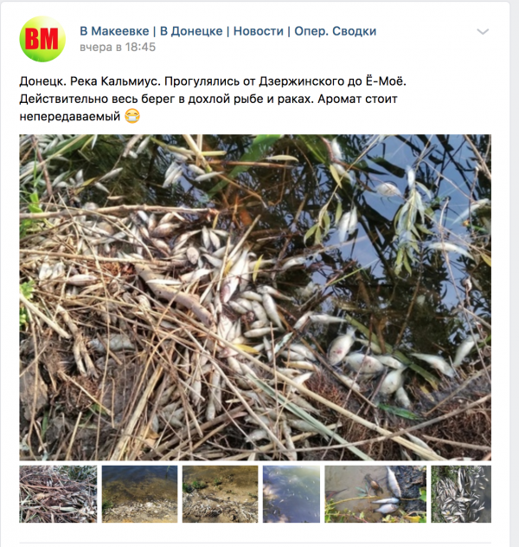Click the Опер. Сводки part of title
This screenshot has width=519, height=547.
pyautogui.click(x=336, y=31)
